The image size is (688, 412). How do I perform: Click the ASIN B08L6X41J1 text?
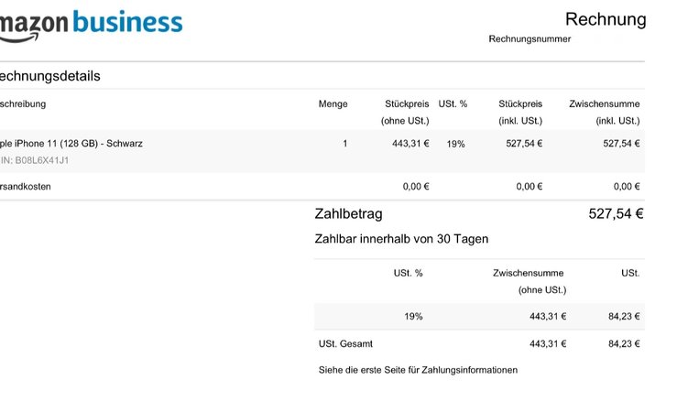[35, 160]
